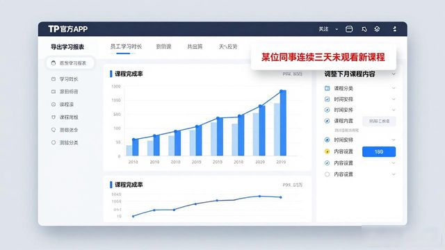445x250 pixels.
Task: Click the gray button beside 课程内置
Action: [x=379, y=121]
